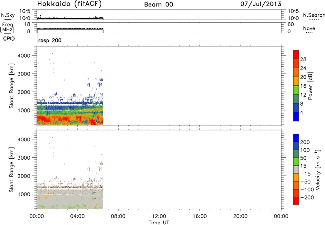The width and height of the screenshot is (325, 225).
Task: Click the 'Slant Range [km]' label of power panel
Action: coord(11,86)
